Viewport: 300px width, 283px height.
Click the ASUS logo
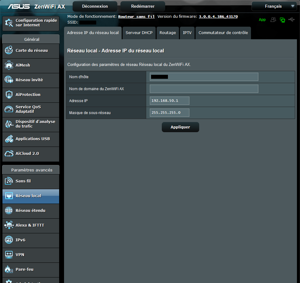pos(19,6)
